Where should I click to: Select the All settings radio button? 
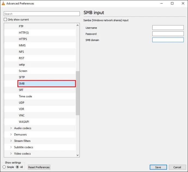(x=17, y=167)
